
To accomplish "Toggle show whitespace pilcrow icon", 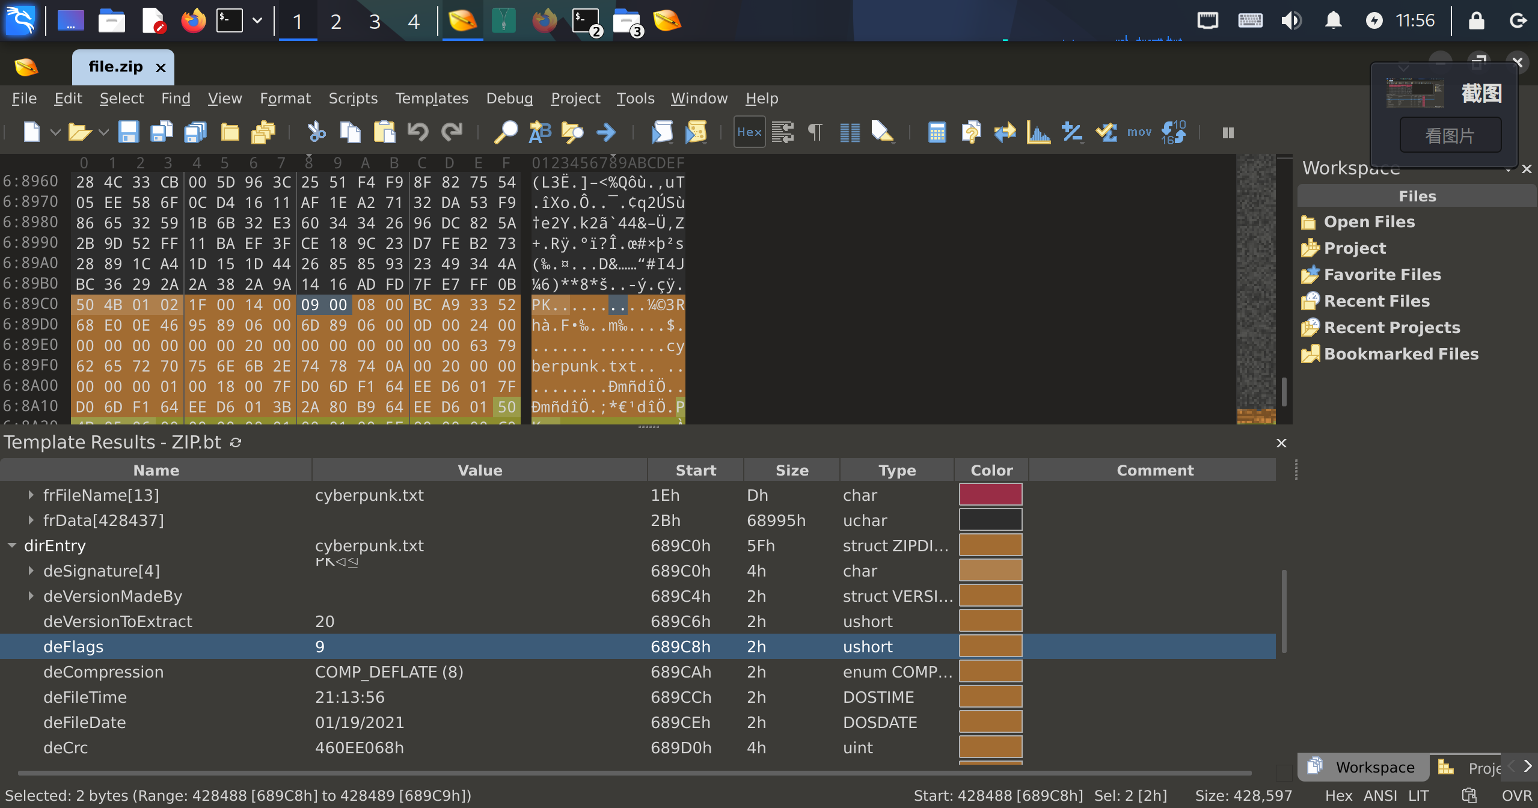I will click(815, 132).
